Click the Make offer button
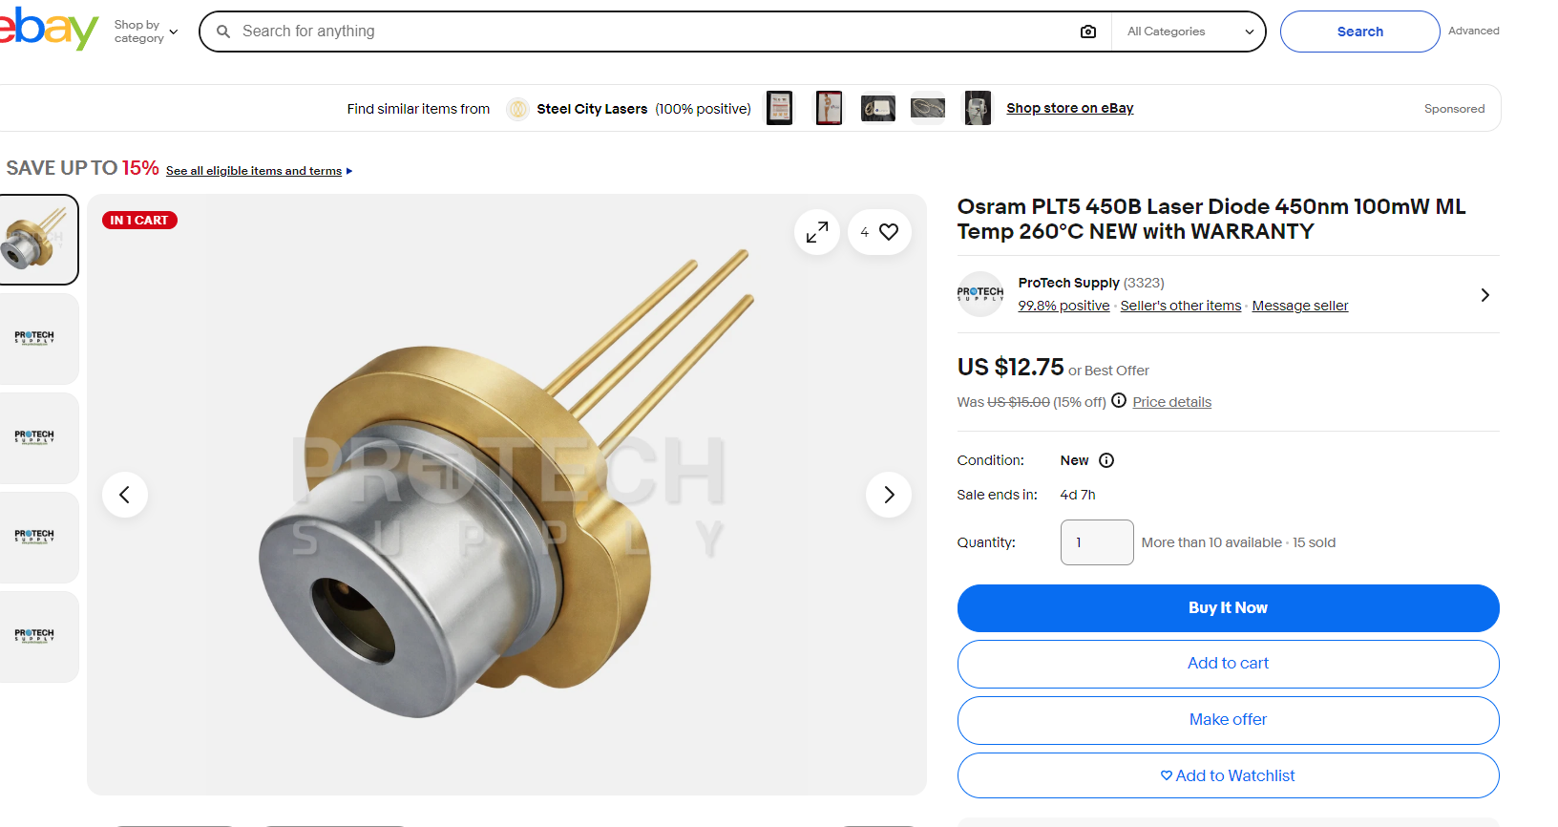The height and width of the screenshot is (827, 1558). click(1228, 720)
